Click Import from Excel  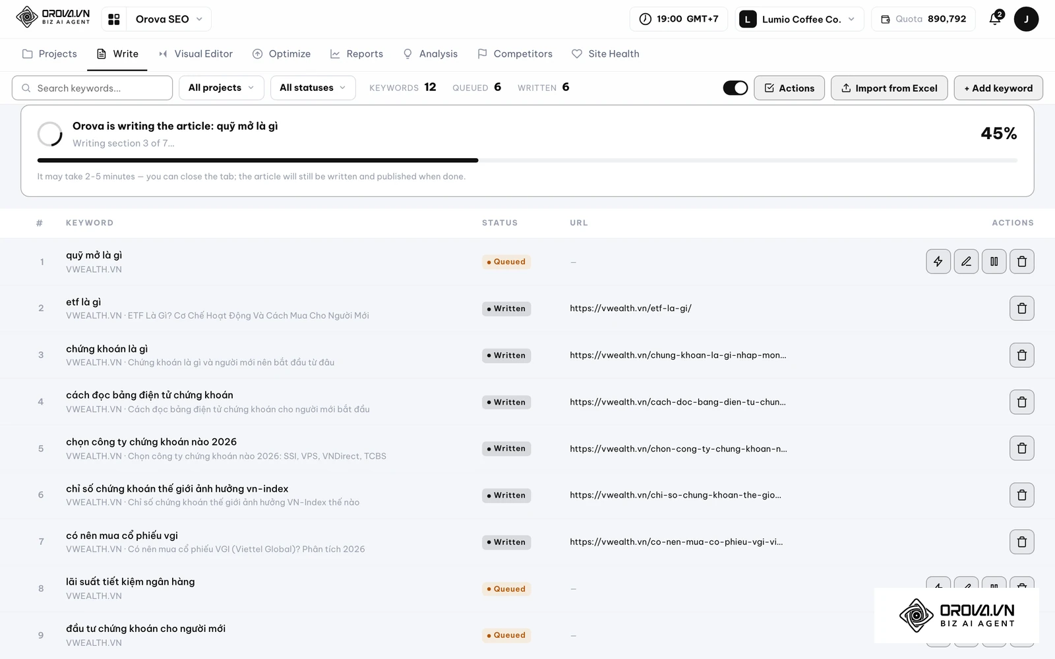coord(889,88)
